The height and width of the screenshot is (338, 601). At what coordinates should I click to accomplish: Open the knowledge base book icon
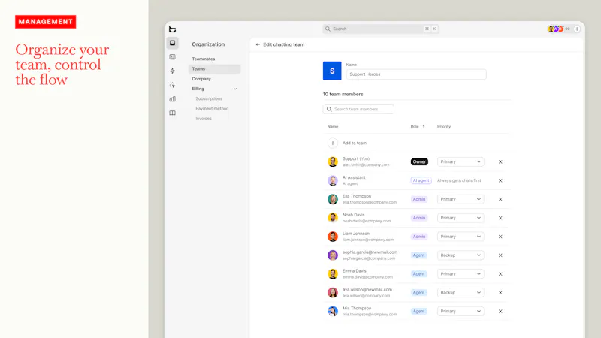pyautogui.click(x=173, y=113)
